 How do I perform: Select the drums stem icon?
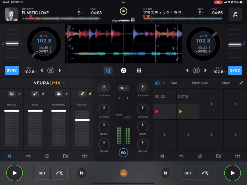point(12,94)
